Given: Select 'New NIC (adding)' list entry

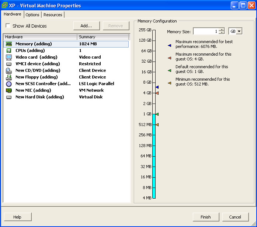Looking at the screenshot, I should [33, 90].
